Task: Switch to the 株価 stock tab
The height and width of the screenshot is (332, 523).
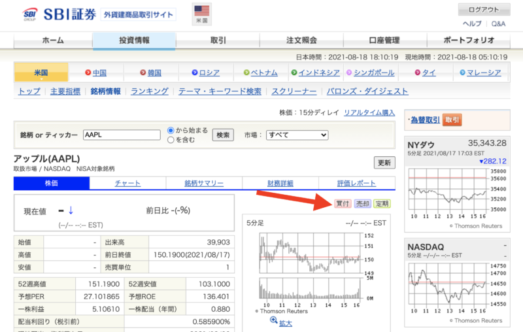Action: tap(52, 183)
